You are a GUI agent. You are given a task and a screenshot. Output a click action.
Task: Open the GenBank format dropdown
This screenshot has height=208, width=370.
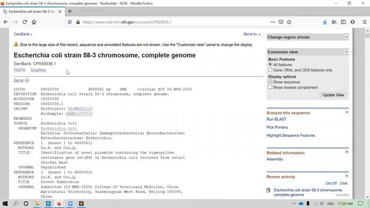pos(23,34)
